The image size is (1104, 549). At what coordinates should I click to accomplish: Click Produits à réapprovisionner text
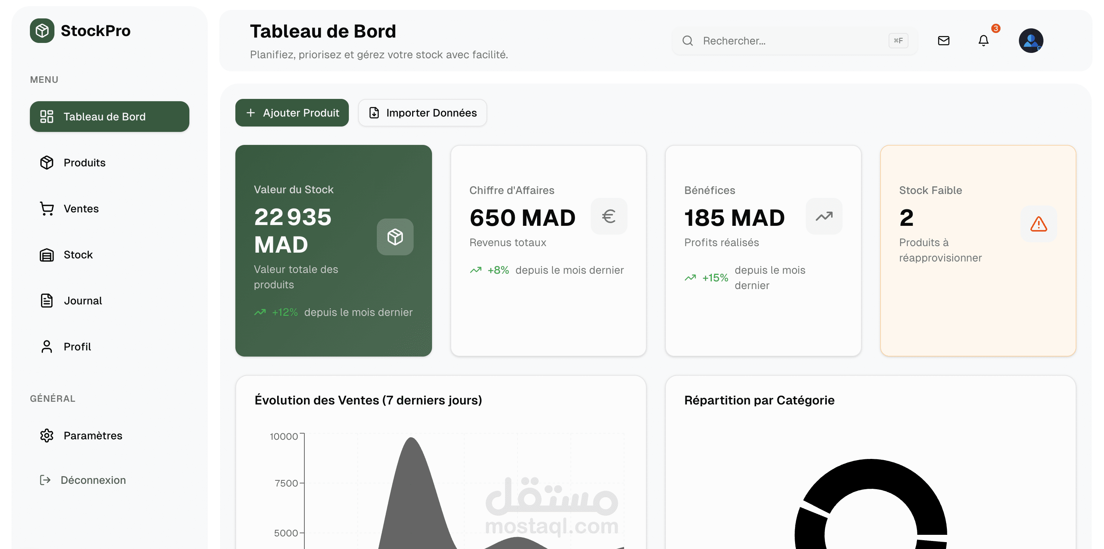(940, 250)
